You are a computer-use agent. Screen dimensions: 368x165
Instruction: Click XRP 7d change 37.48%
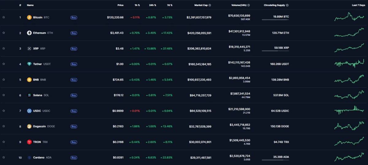(x=167, y=49)
